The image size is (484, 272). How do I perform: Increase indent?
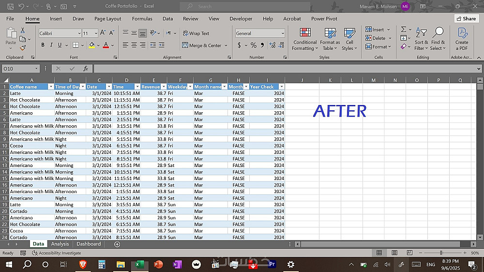tap(162, 45)
